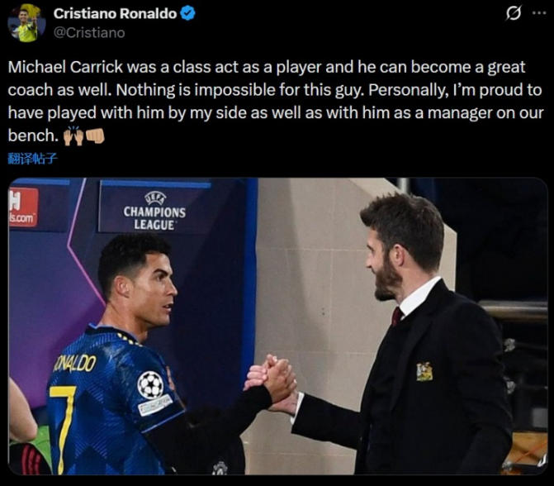
Task: Click the 翻译帖子 translate post link
Action: 32,160
